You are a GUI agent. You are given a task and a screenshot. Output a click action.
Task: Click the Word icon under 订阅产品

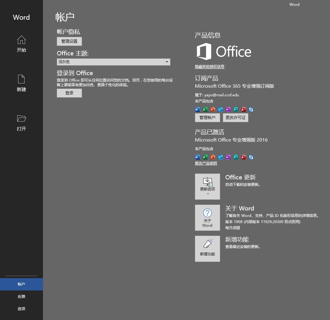pyautogui.click(x=197, y=110)
